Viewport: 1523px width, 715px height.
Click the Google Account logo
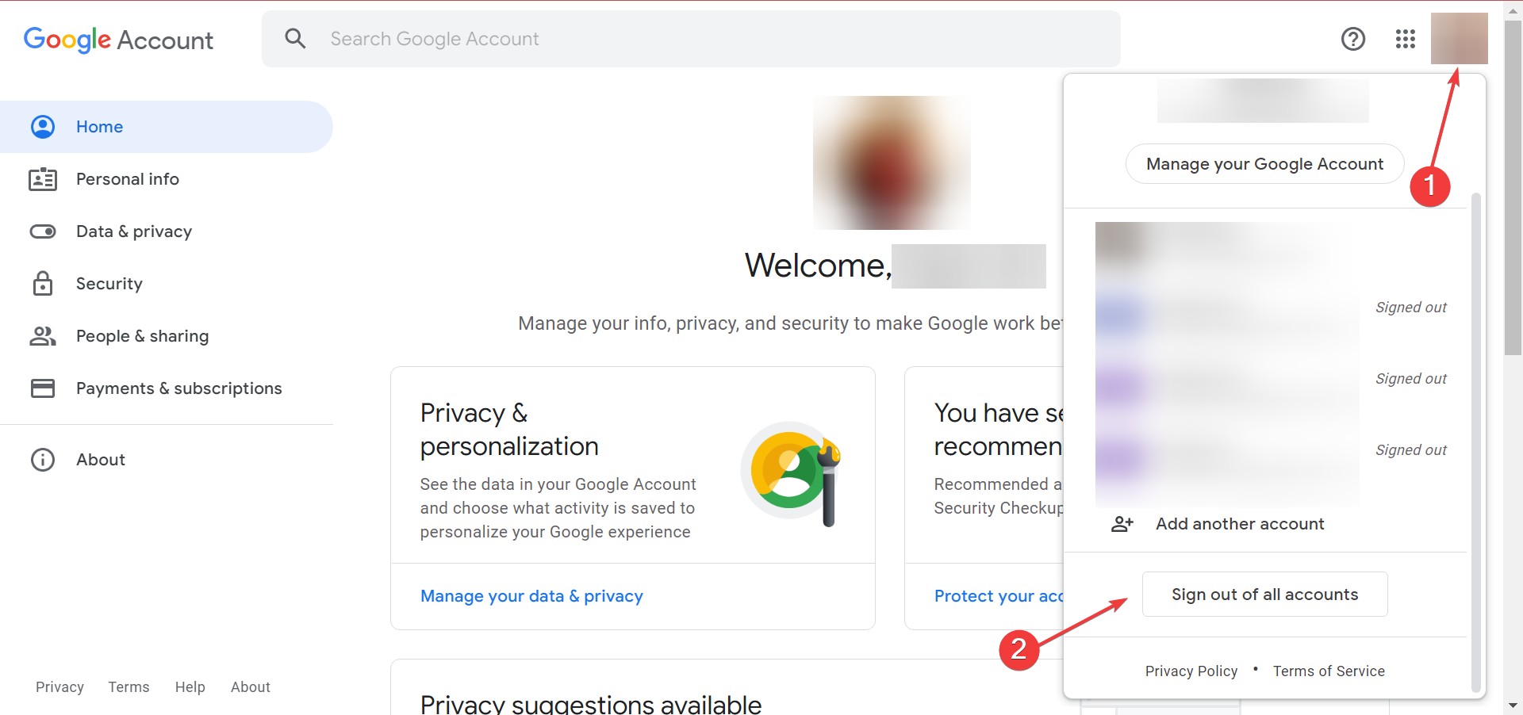[x=118, y=40]
